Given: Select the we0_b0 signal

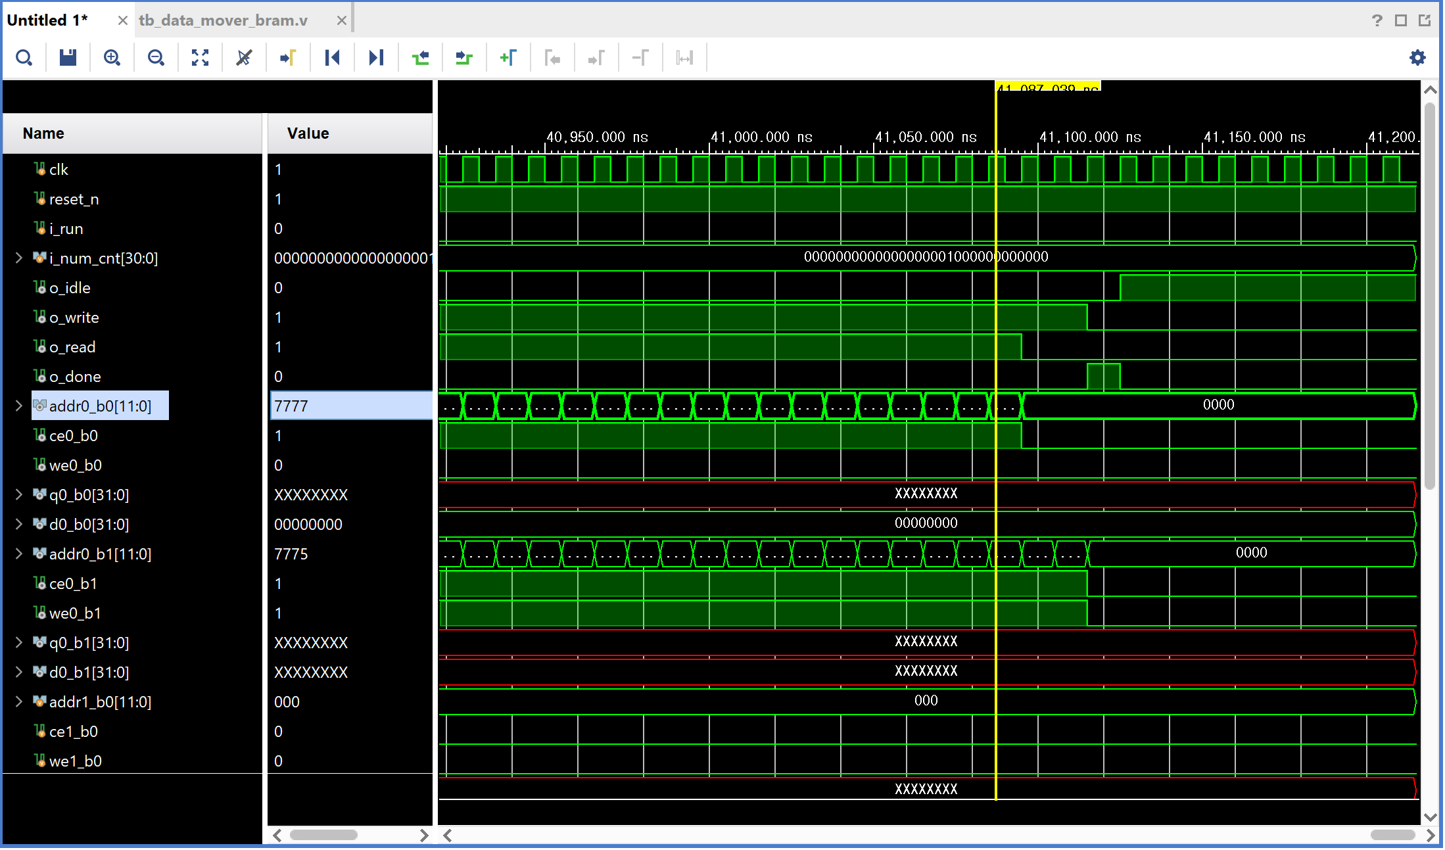Looking at the screenshot, I should tap(75, 465).
